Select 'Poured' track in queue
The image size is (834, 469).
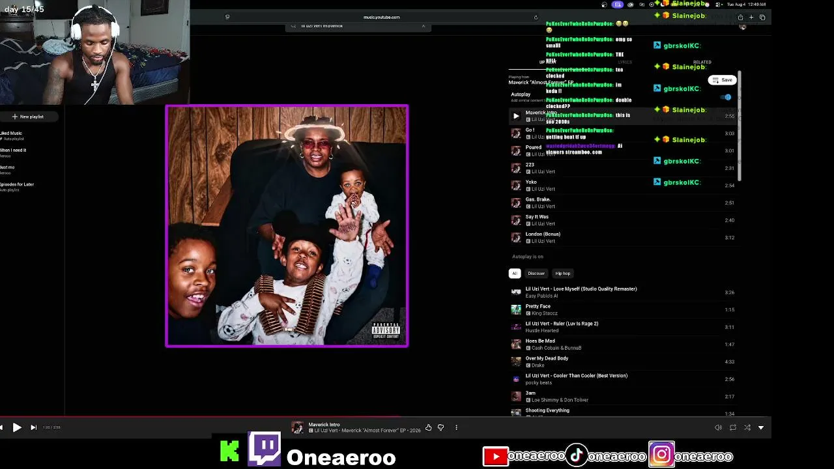pyautogui.click(x=623, y=150)
